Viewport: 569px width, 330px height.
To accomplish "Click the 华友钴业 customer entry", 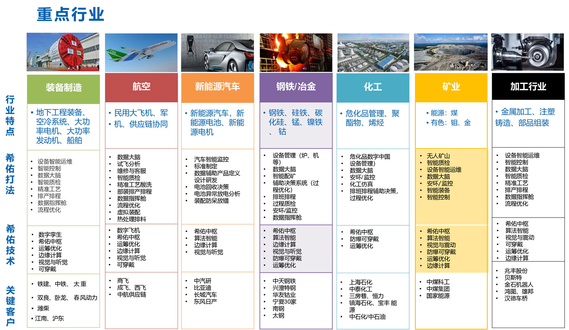I will point(284,295).
